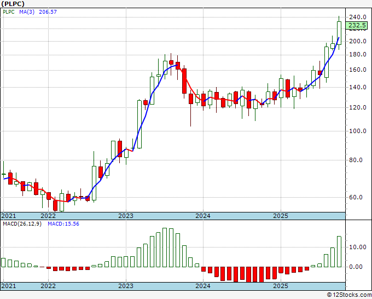Click the 232.5 current price tag
This screenshot has height=299, width=372.
click(x=357, y=25)
